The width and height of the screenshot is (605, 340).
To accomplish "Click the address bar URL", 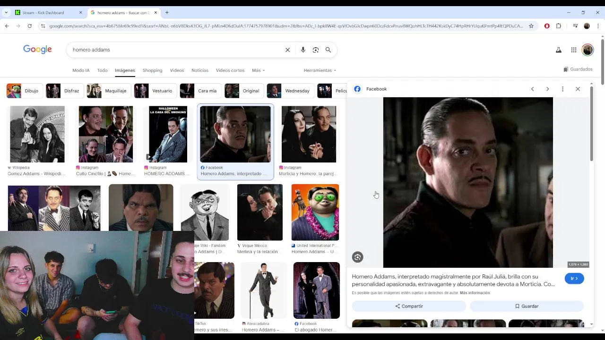I will [286, 26].
